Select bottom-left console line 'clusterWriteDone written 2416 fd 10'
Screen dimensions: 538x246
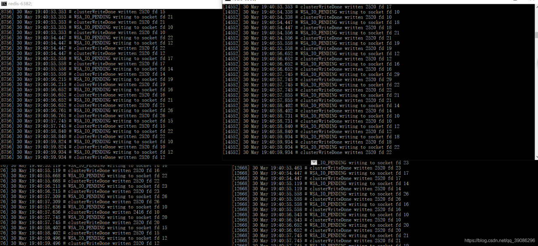point(80,212)
